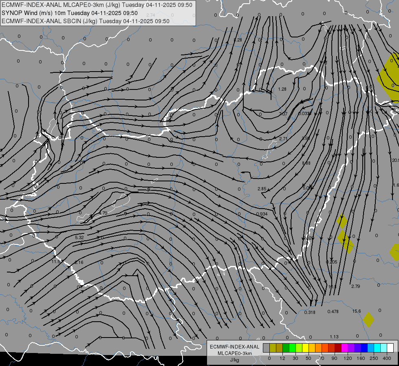This screenshot has height=366, width=399.
Task: Select the dark red legend swatch
Action: (x=338, y=348)
